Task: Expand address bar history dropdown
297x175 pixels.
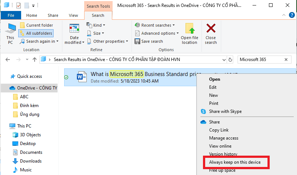Action: pyautogui.click(x=224, y=60)
